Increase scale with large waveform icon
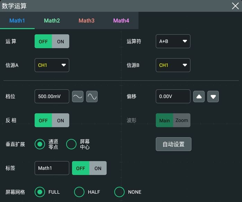242x202 pixels. (x=92, y=97)
